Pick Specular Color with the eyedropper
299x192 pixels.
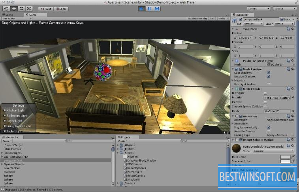click(293, 161)
